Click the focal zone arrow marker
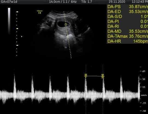 [x=22, y=36]
